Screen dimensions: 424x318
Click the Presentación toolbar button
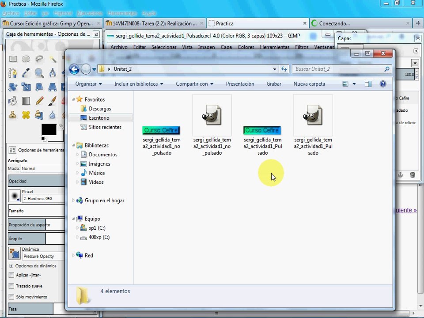240,84
